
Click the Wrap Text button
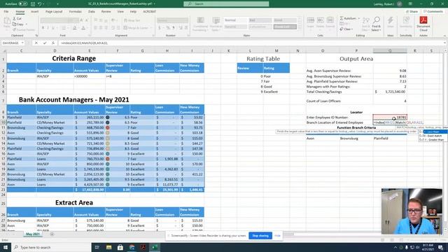[x=132, y=20]
